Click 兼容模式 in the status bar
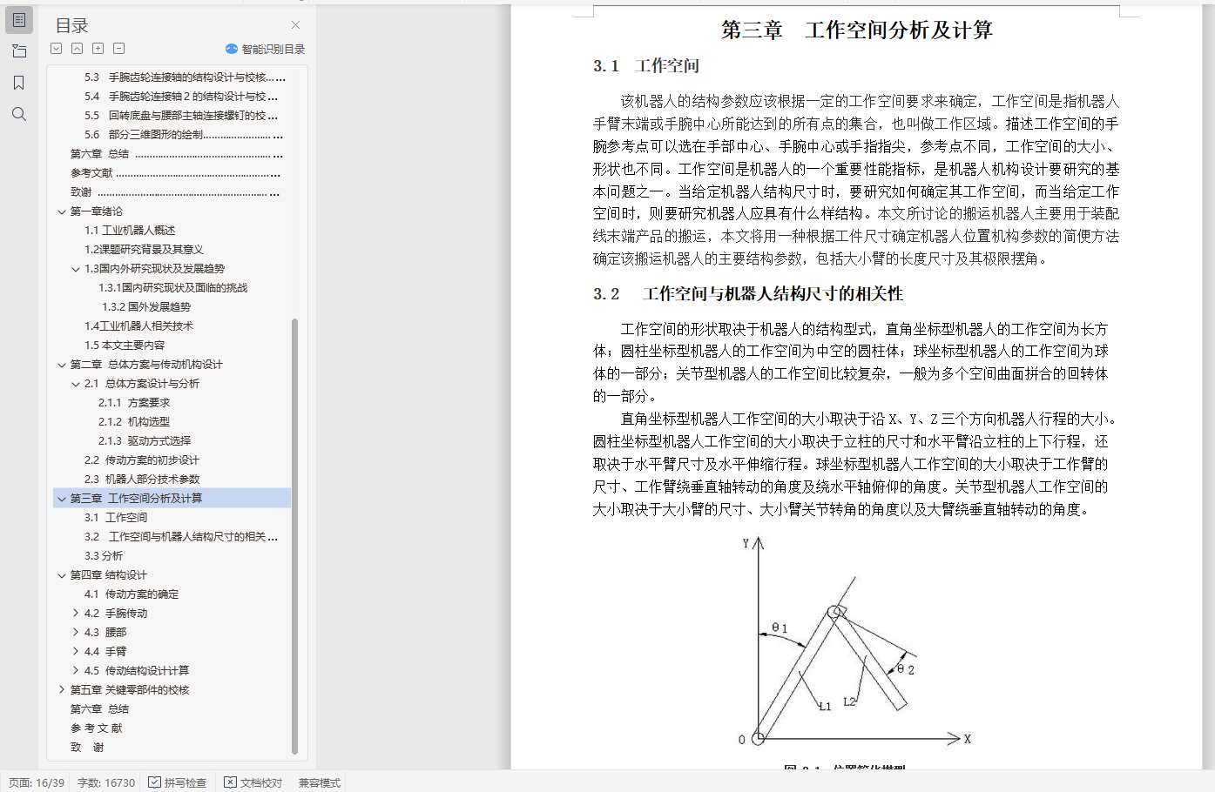The width and height of the screenshot is (1215, 792). 320,782
